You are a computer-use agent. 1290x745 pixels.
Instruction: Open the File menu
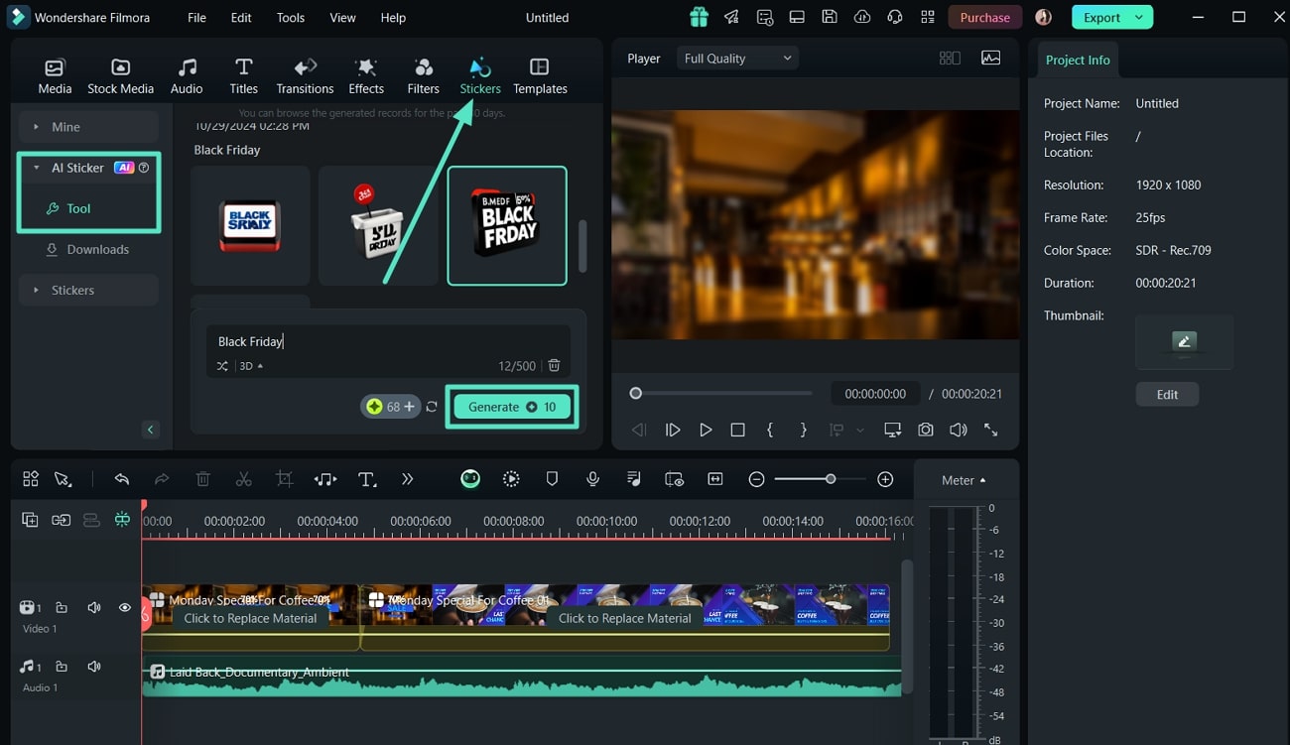point(196,18)
